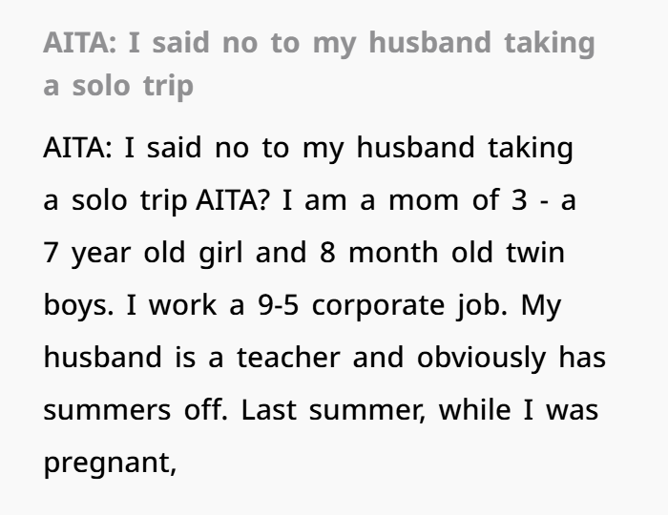The image size is (668, 515).
Task: Click the word 'obviously' in the paragraph
Action: pos(481,359)
